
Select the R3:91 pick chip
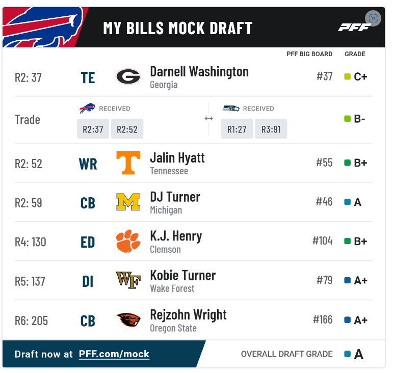point(271,129)
